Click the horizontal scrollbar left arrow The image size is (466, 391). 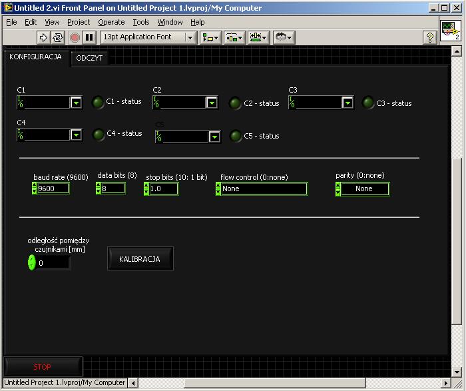133,383
